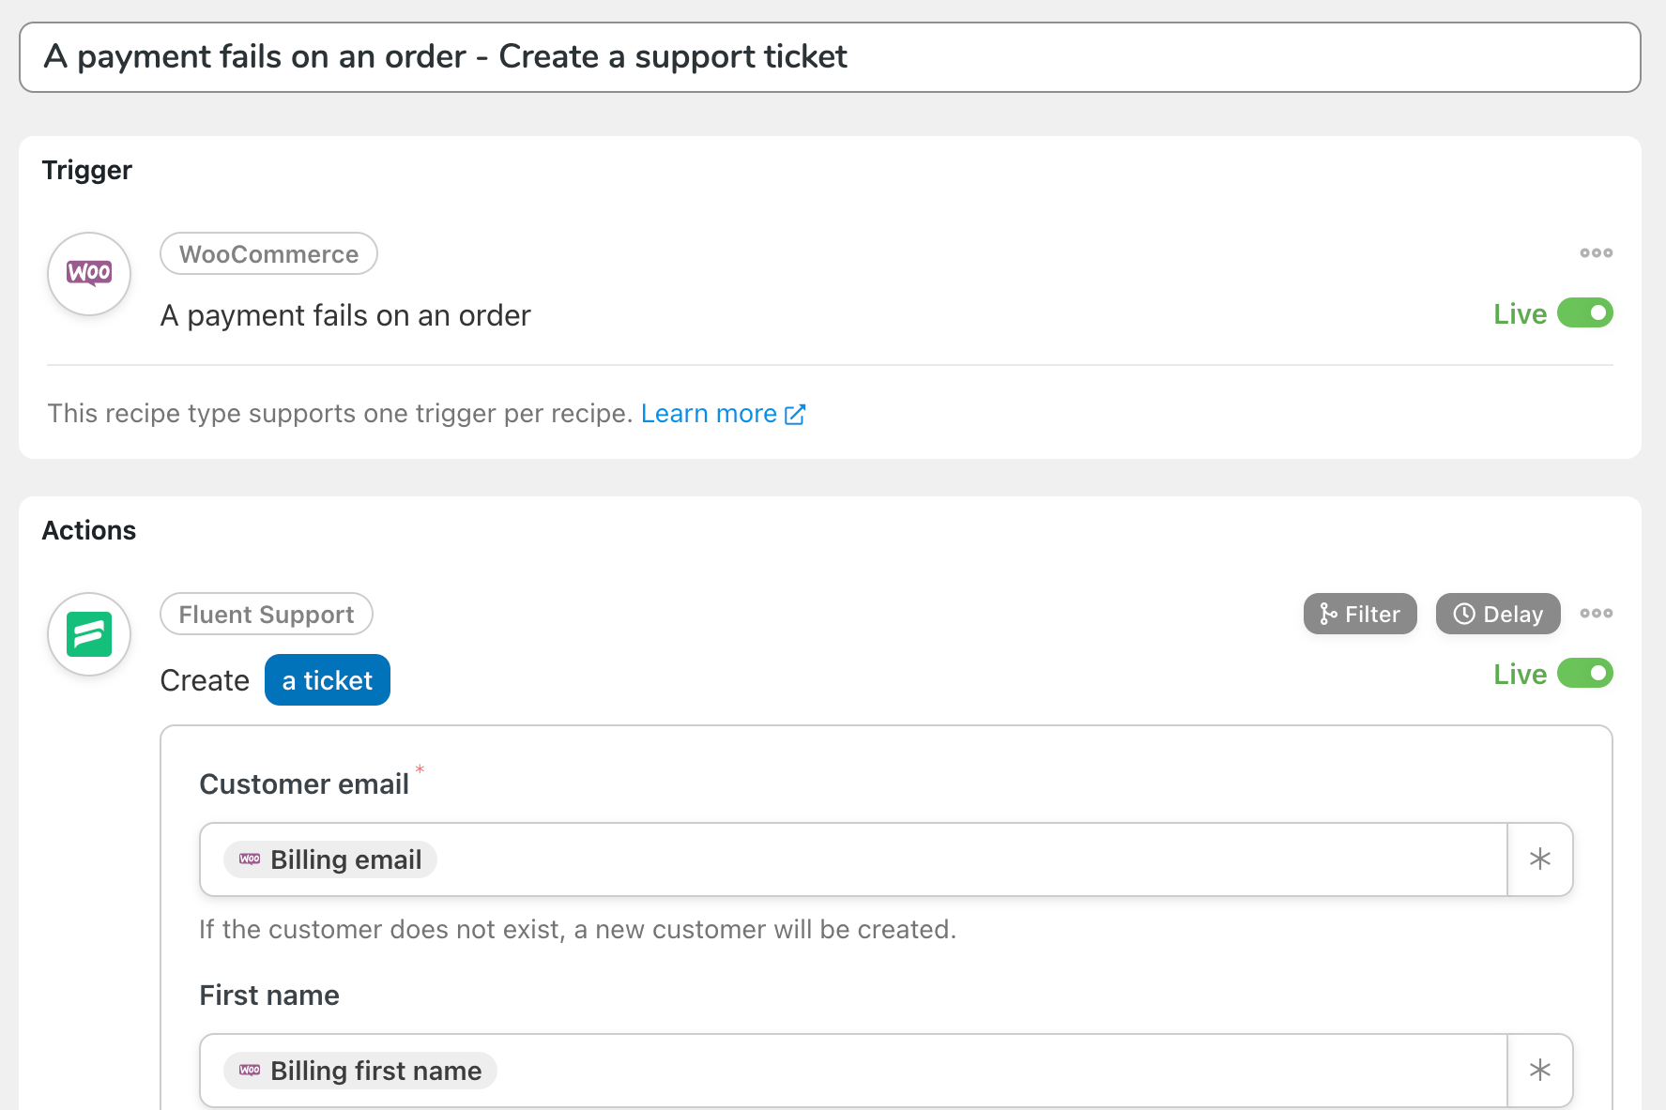The height and width of the screenshot is (1110, 1666).
Task: Add a Filter to the action
Action: click(1360, 614)
